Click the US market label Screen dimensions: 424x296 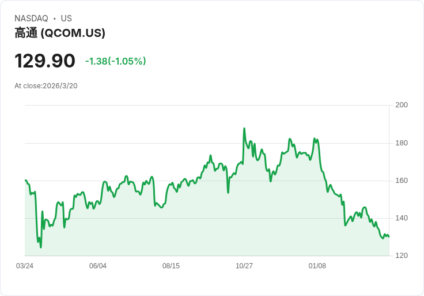pyautogui.click(x=66, y=18)
